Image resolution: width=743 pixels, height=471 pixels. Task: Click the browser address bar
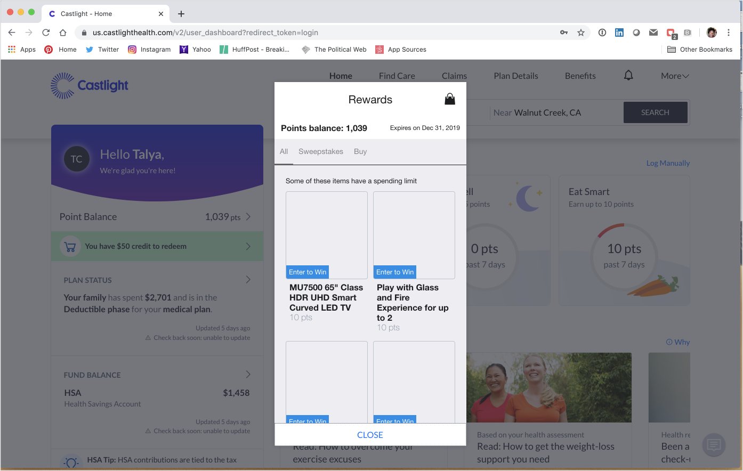tap(320, 33)
